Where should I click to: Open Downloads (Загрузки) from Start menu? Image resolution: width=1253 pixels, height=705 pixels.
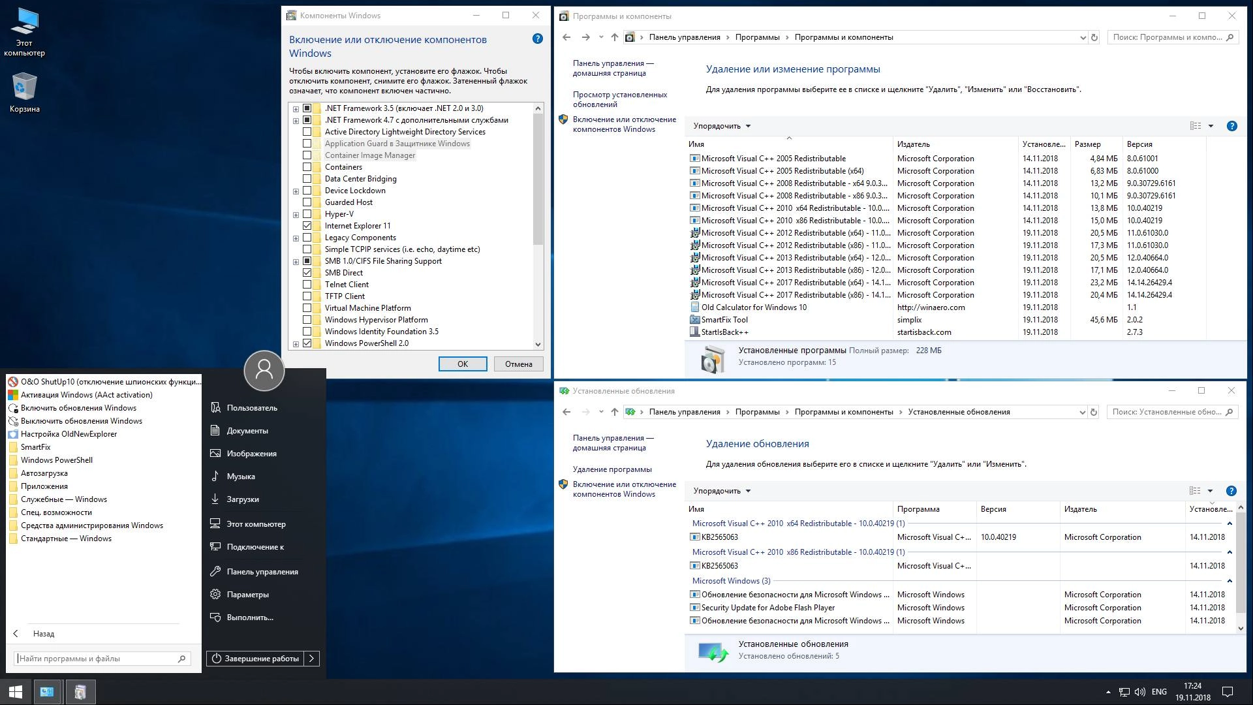tap(243, 499)
